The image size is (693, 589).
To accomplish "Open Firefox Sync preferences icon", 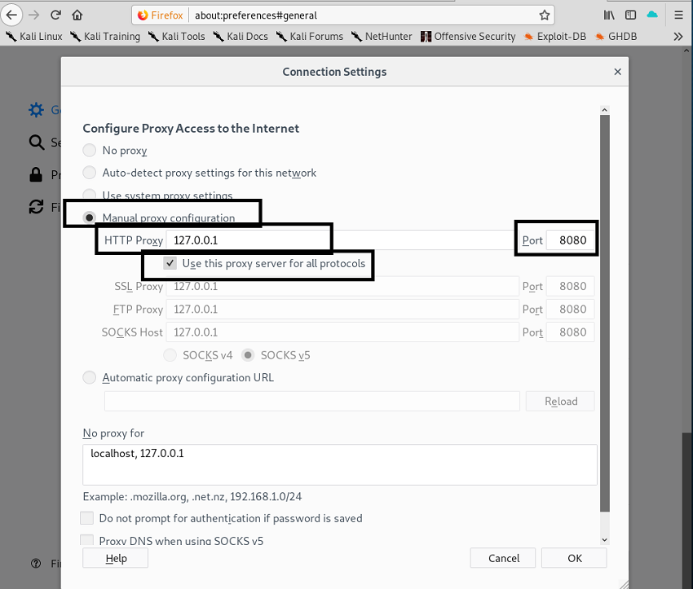I will click(x=36, y=207).
